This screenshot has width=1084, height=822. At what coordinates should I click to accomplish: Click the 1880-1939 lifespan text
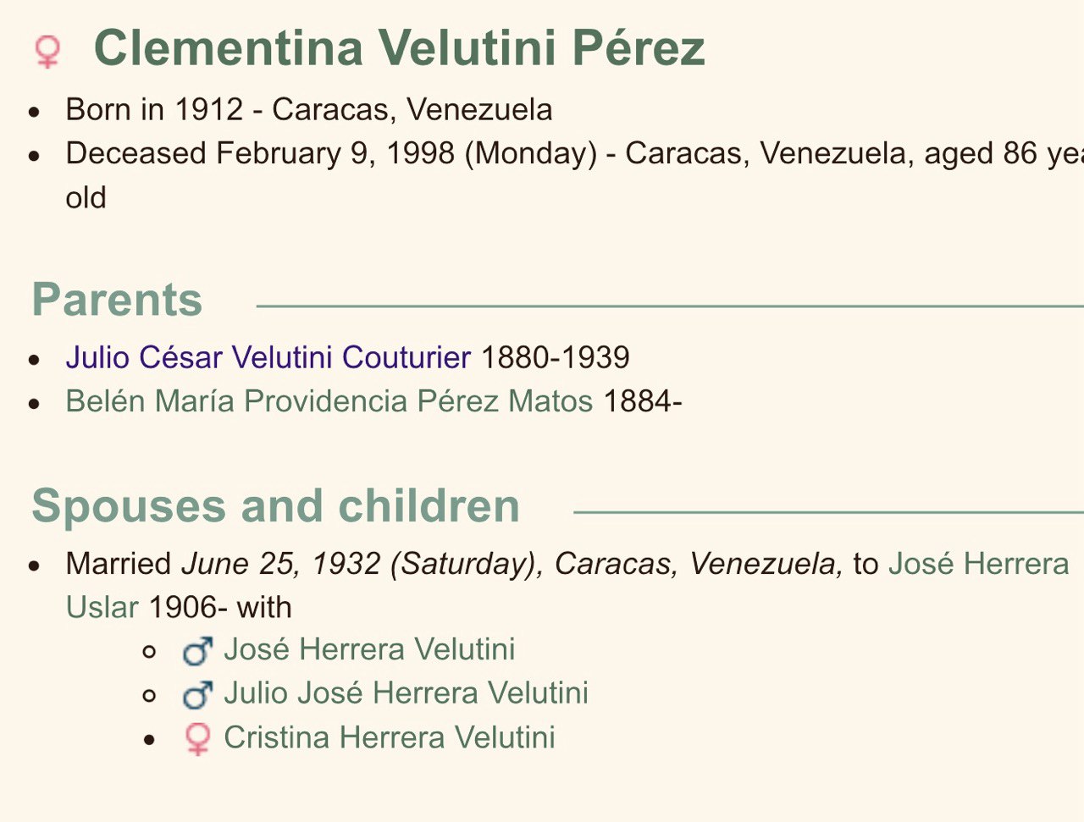(556, 357)
